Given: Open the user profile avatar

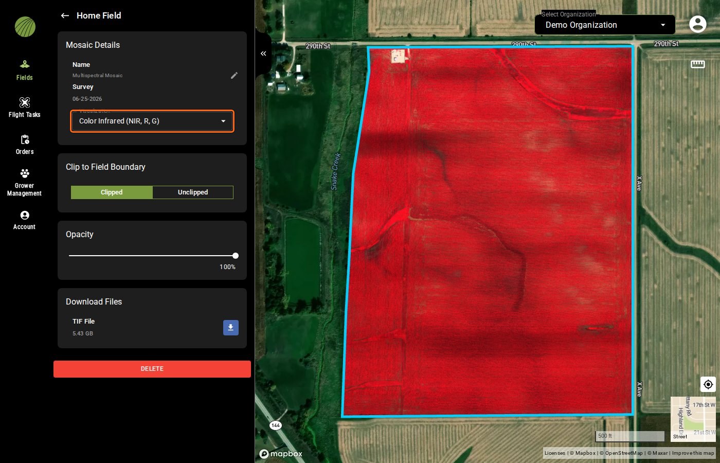Looking at the screenshot, I should point(697,24).
